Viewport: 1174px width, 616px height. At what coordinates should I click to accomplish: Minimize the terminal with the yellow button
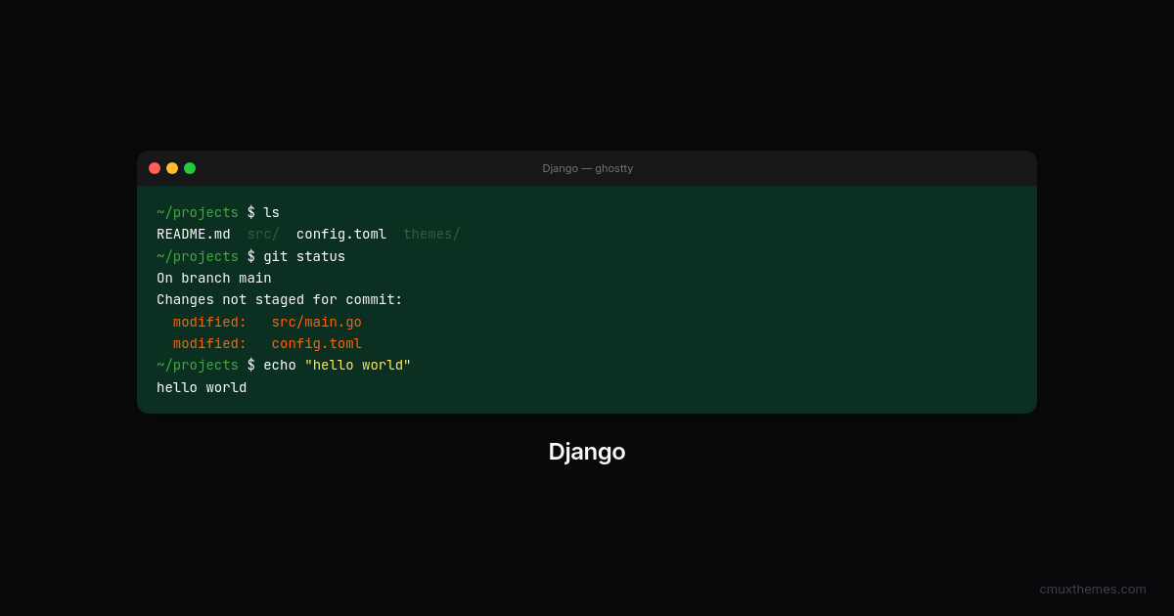(172, 168)
